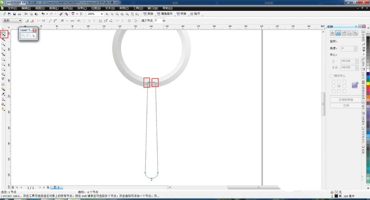The image size is (370, 200).
Task: Select the middle-left anchor checkbox
Action: (x=333, y=86)
